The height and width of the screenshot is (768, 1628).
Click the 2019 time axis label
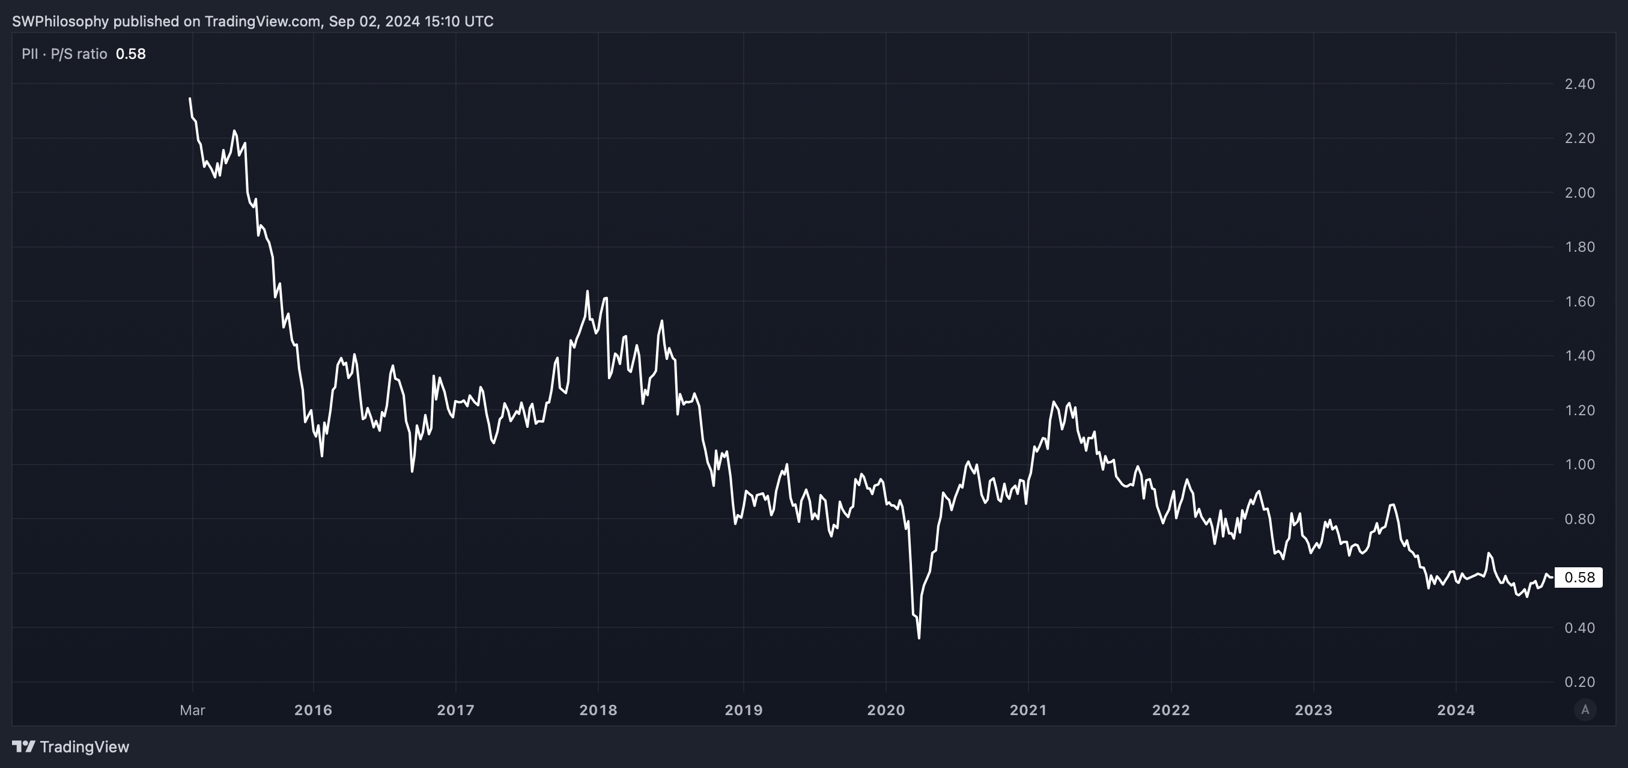click(743, 710)
